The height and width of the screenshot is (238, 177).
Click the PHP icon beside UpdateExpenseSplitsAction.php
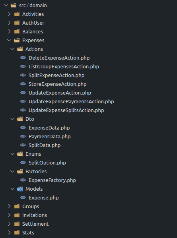coord(23,110)
